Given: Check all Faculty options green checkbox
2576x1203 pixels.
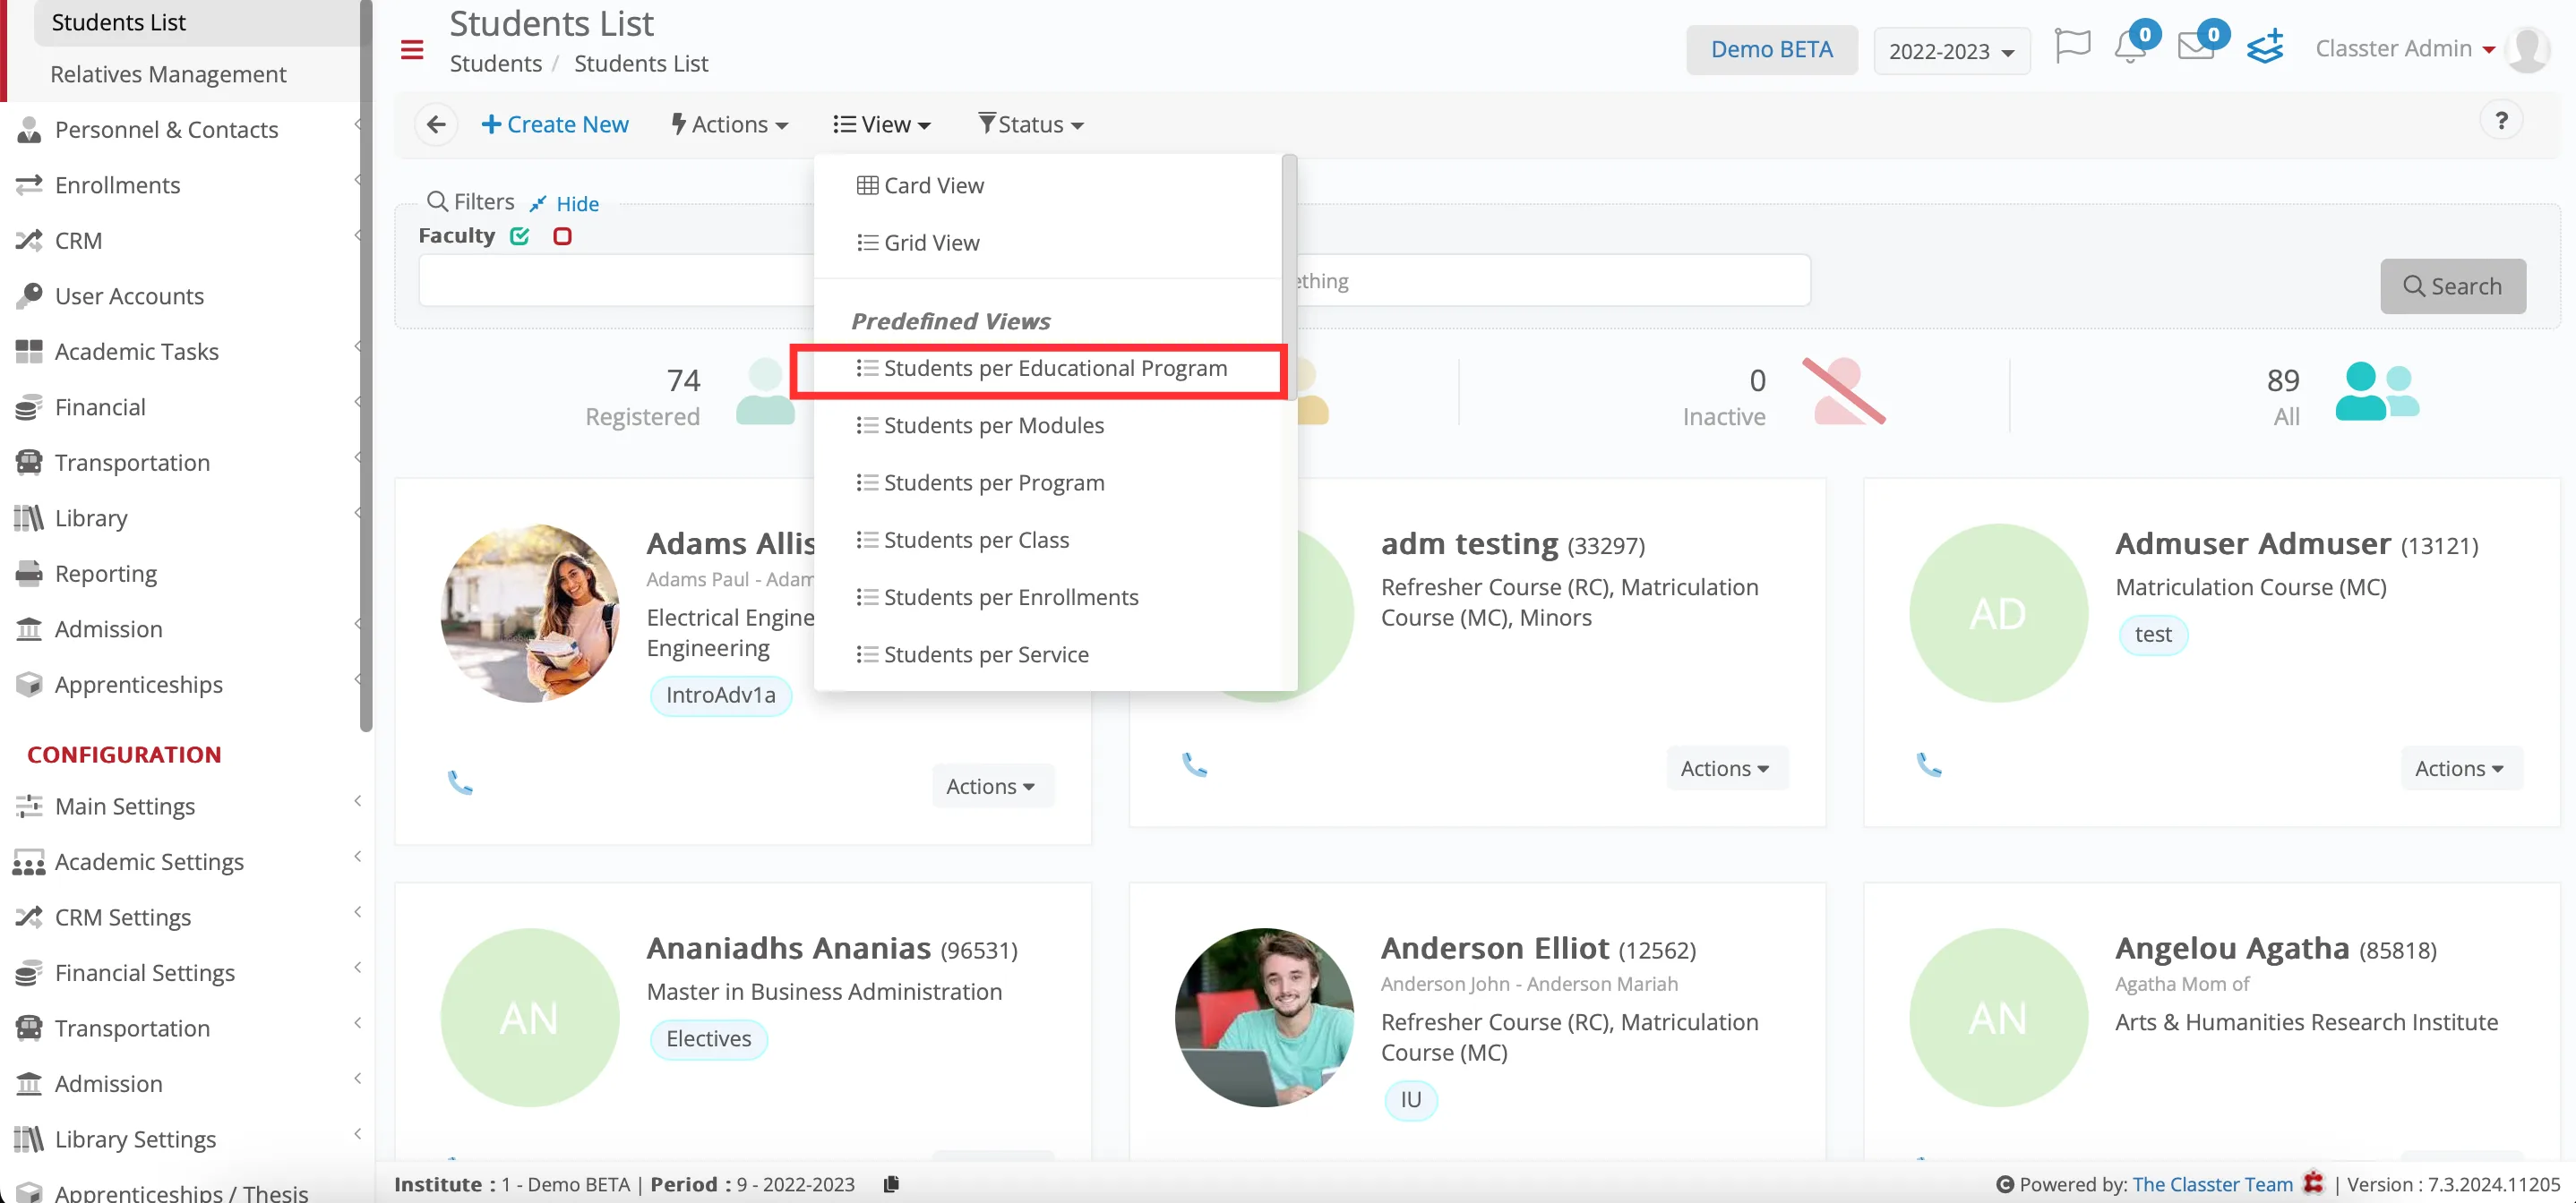Looking at the screenshot, I should point(520,235).
